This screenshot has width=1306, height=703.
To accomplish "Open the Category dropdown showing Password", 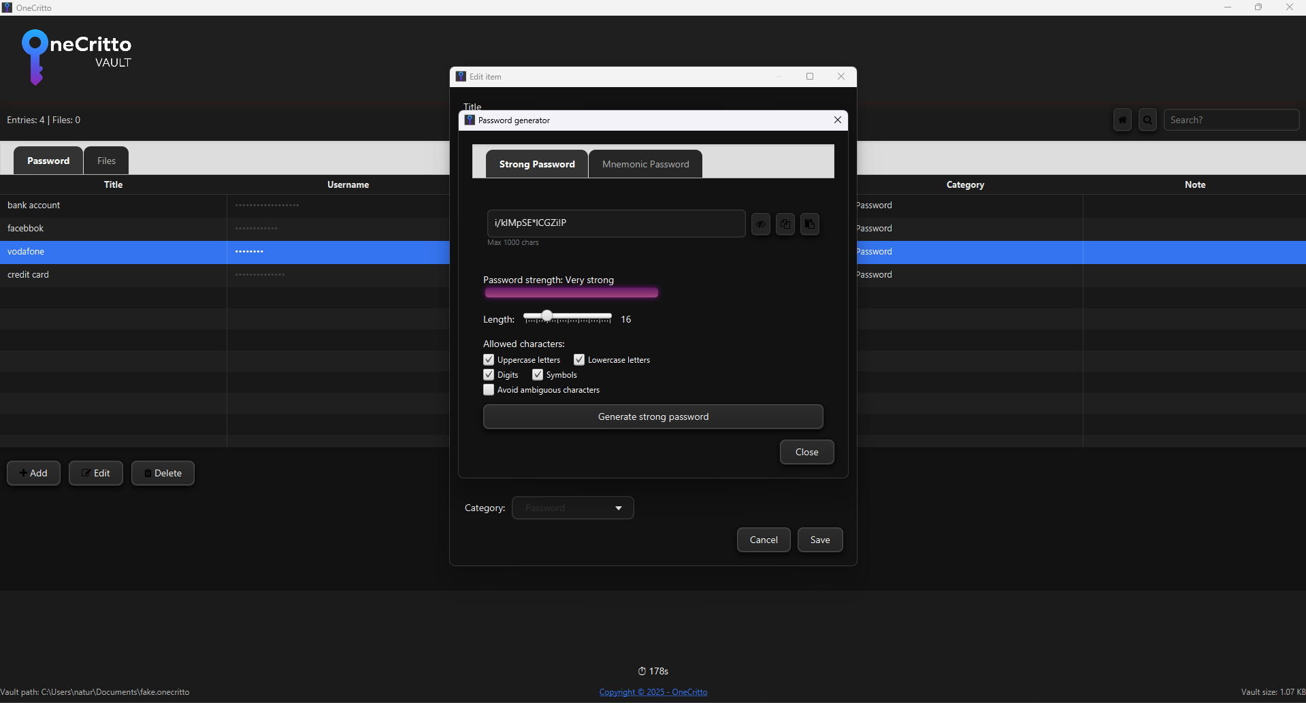I will pyautogui.click(x=572, y=508).
